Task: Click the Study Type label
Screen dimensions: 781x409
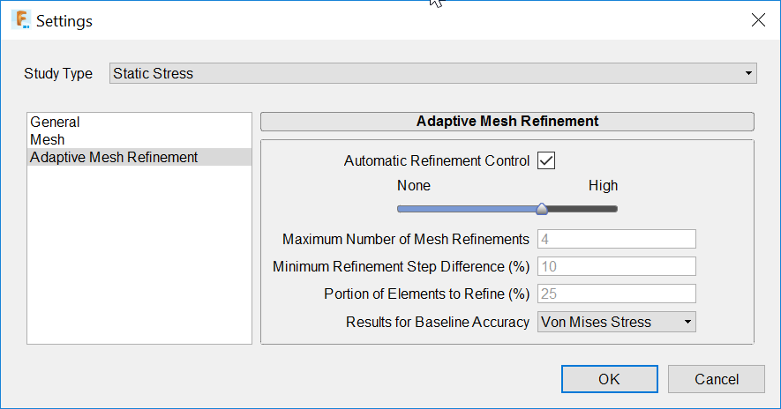Action: [58, 74]
